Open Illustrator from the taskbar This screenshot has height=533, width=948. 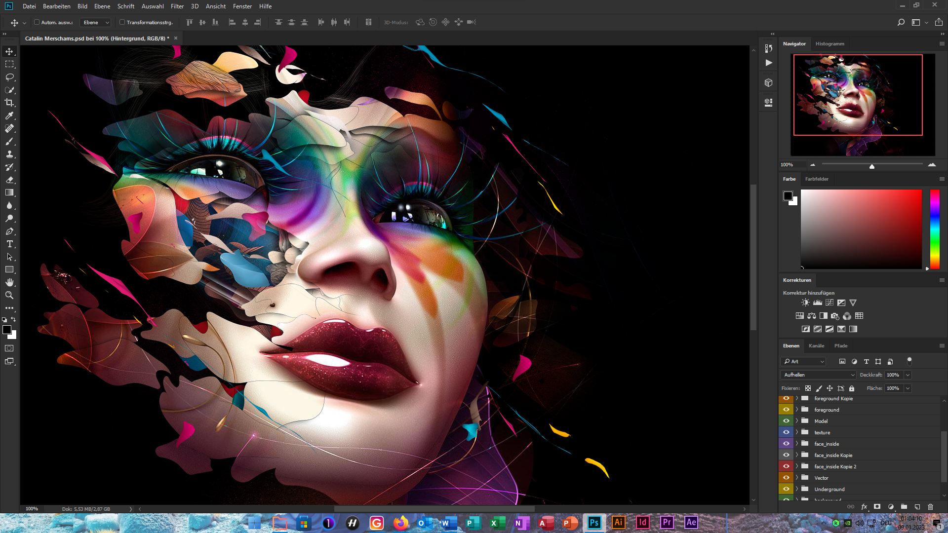(618, 523)
